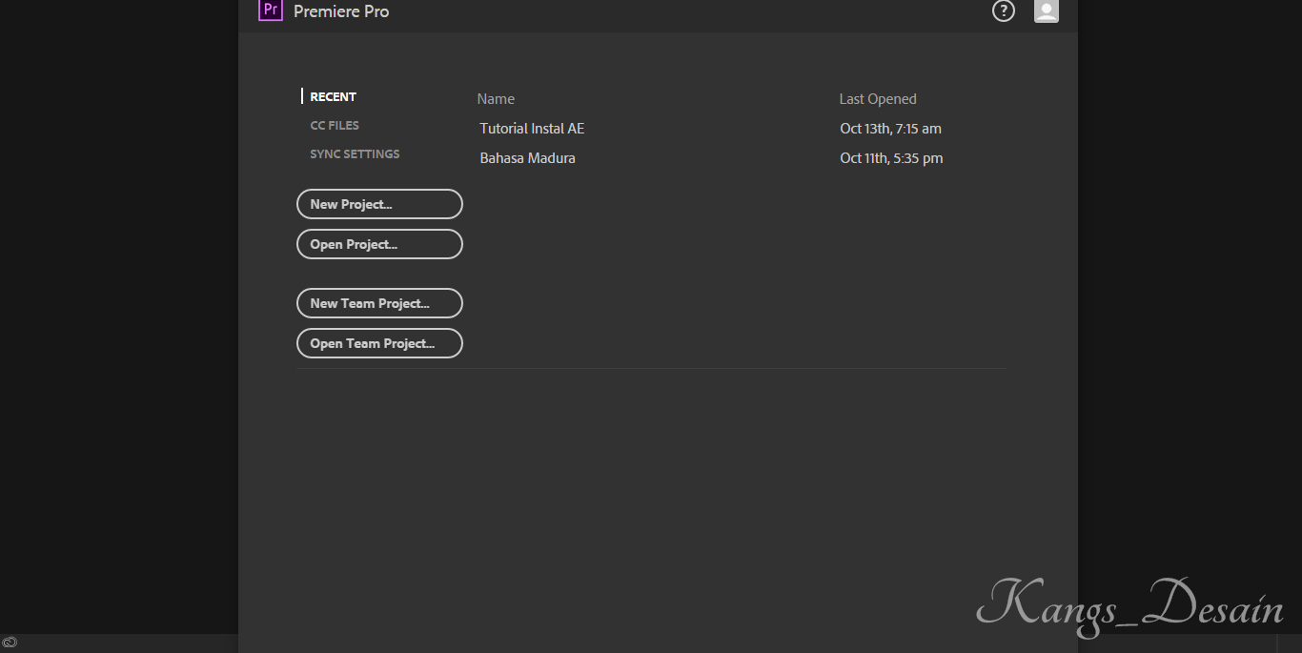Screen dimensions: 1302x653
Task: Select the Oct 13th, 7:15 am entry
Action: coord(890,129)
